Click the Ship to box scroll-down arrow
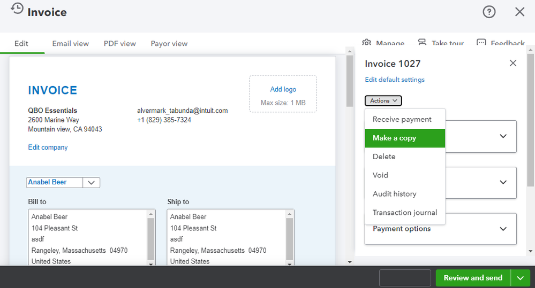535x288 pixels. (x=289, y=263)
